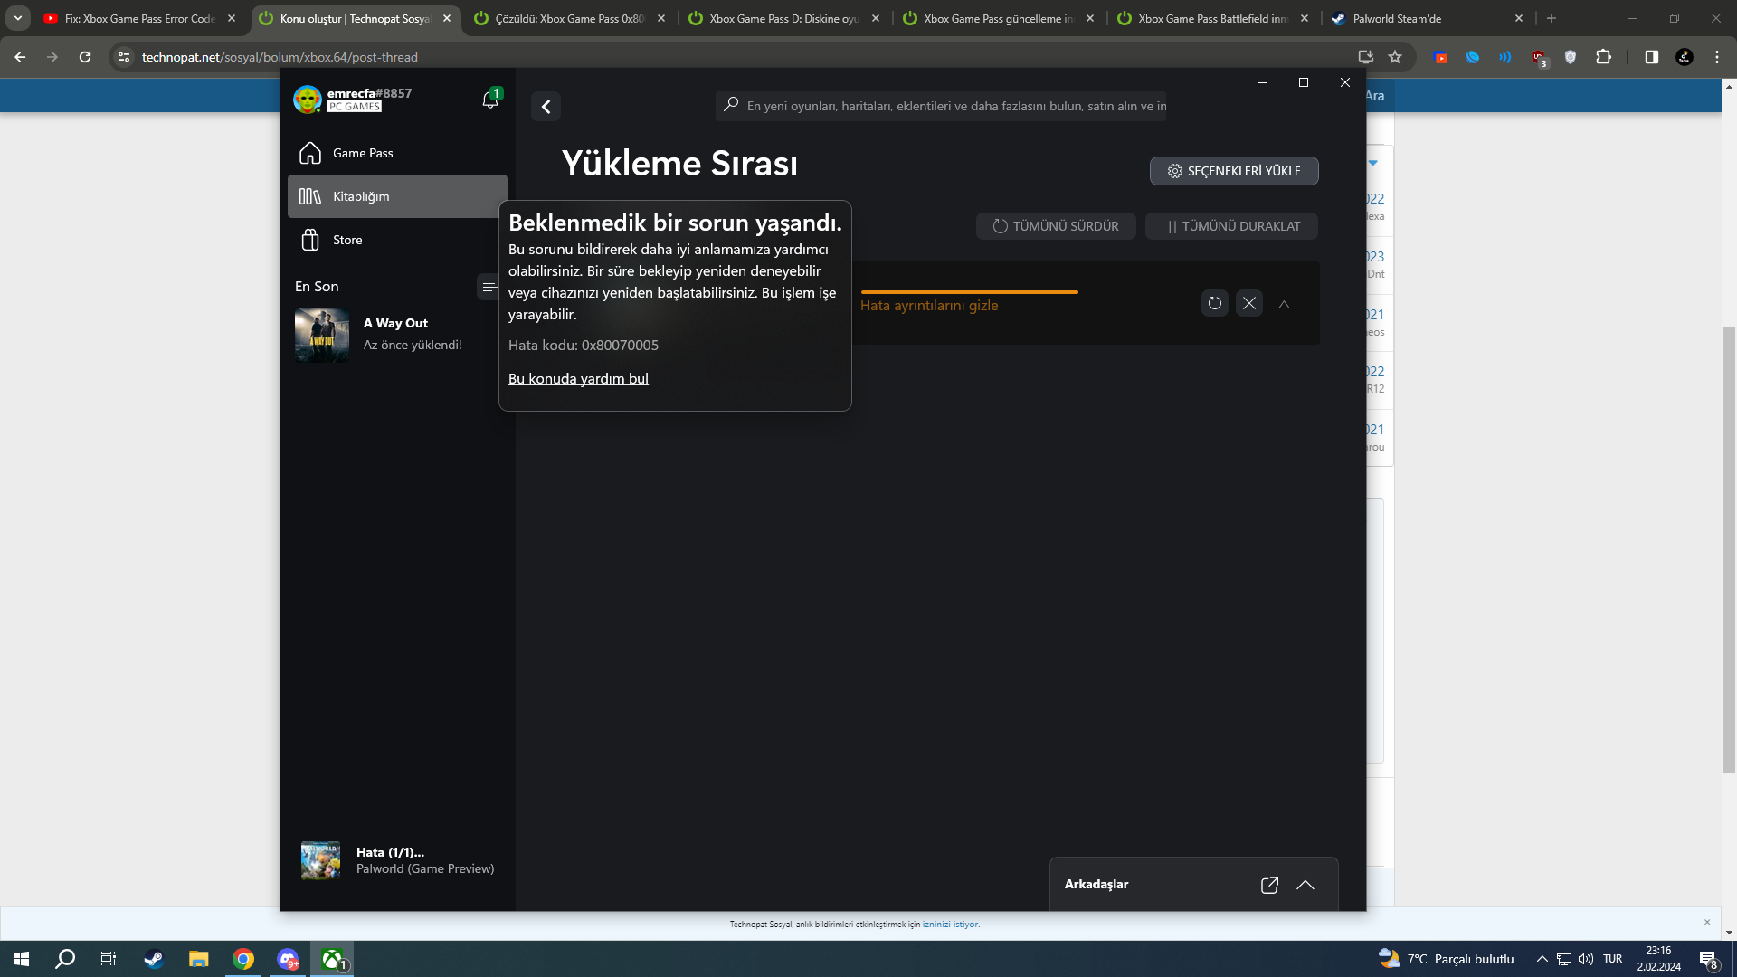Click the Palworld download progress bar
Image resolution: width=1737 pixels, height=977 pixels.
click(x=969, y=292)
